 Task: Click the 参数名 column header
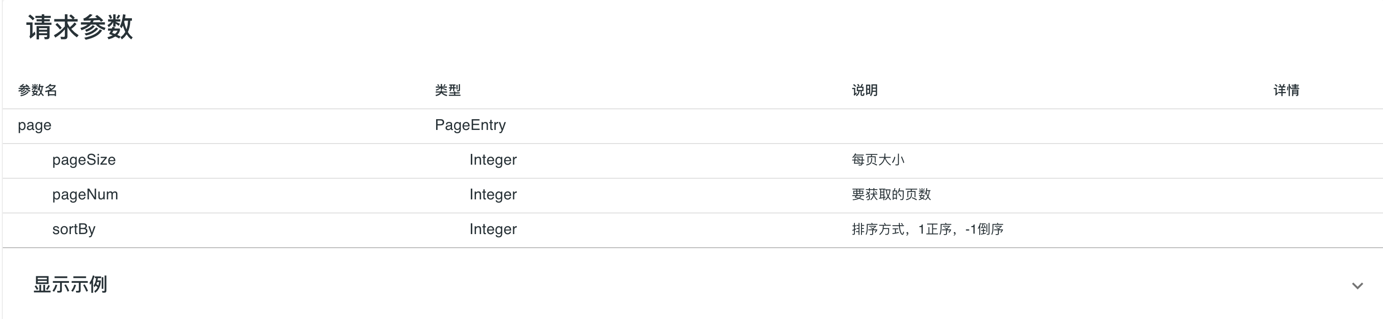38,90
